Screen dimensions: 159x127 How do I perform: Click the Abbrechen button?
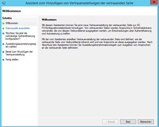[146, 122]
